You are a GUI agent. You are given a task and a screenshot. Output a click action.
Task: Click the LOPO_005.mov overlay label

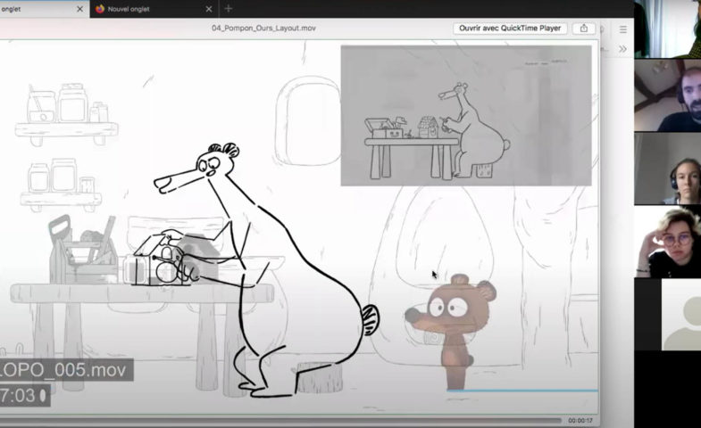point(66,370)
